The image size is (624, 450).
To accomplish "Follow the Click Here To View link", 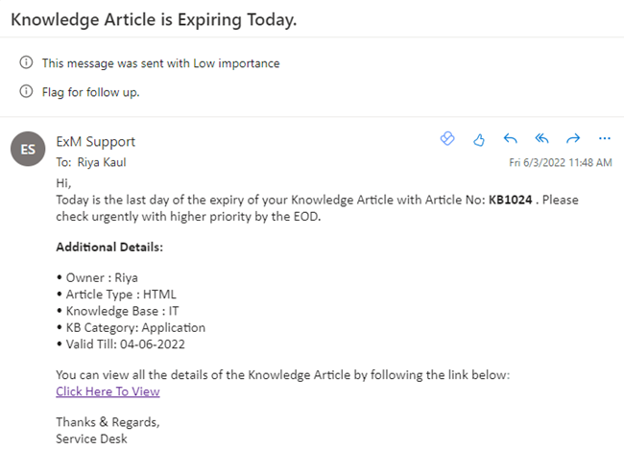I will click(x=108, y=391).
